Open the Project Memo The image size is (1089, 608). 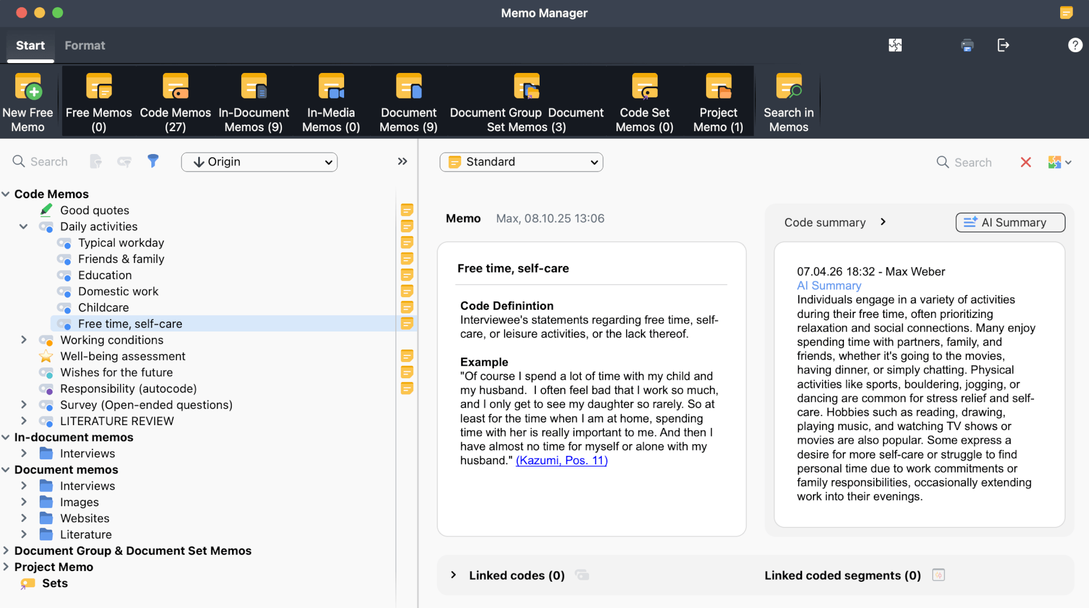(718, 101)
